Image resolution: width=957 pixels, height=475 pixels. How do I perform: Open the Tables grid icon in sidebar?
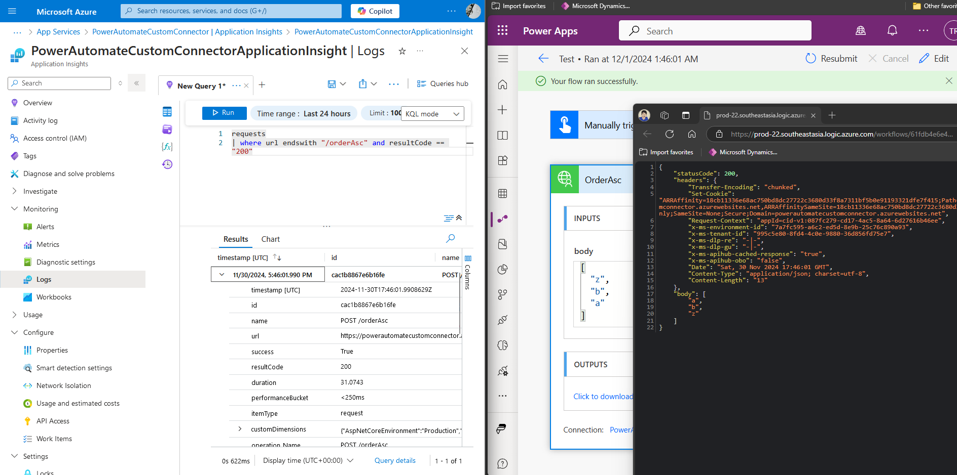coord(502,193)
